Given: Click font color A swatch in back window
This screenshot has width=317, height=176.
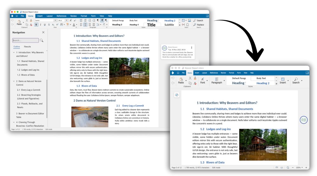Looking at the screenshot, I should point(74,25).
